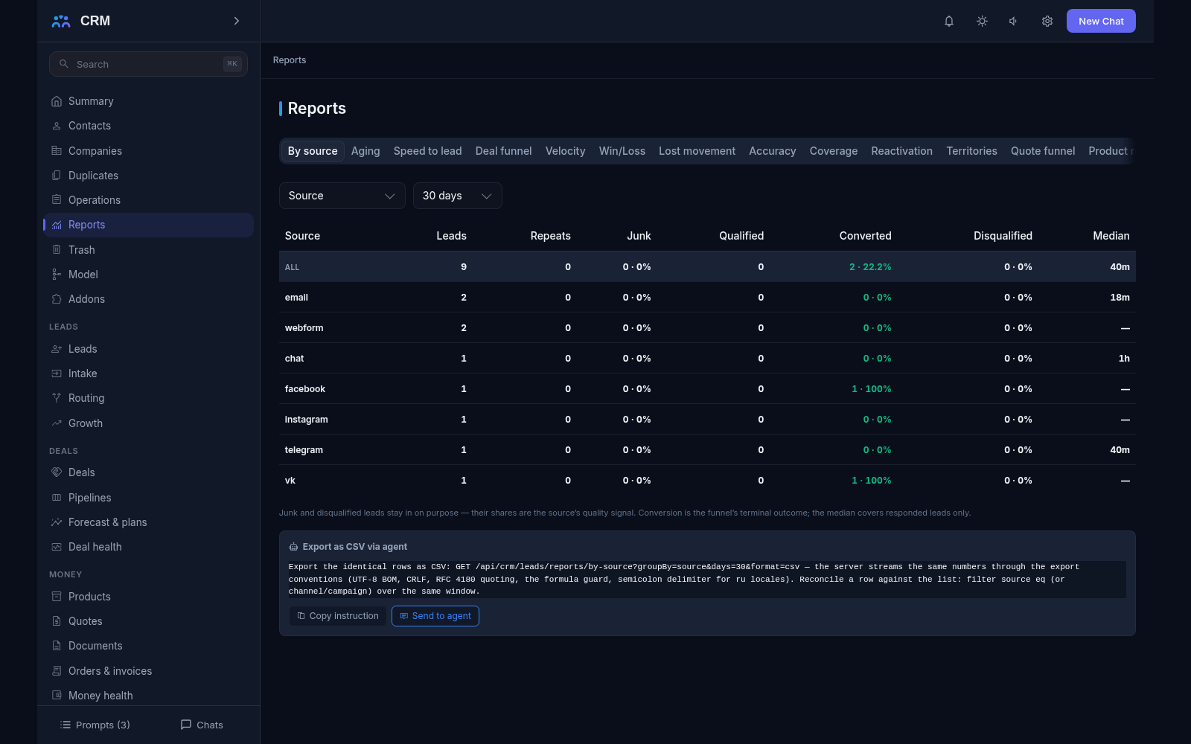Open Trash bin icon in sidebar
This screenshot has width=1191, height=744.
point(57,249)
